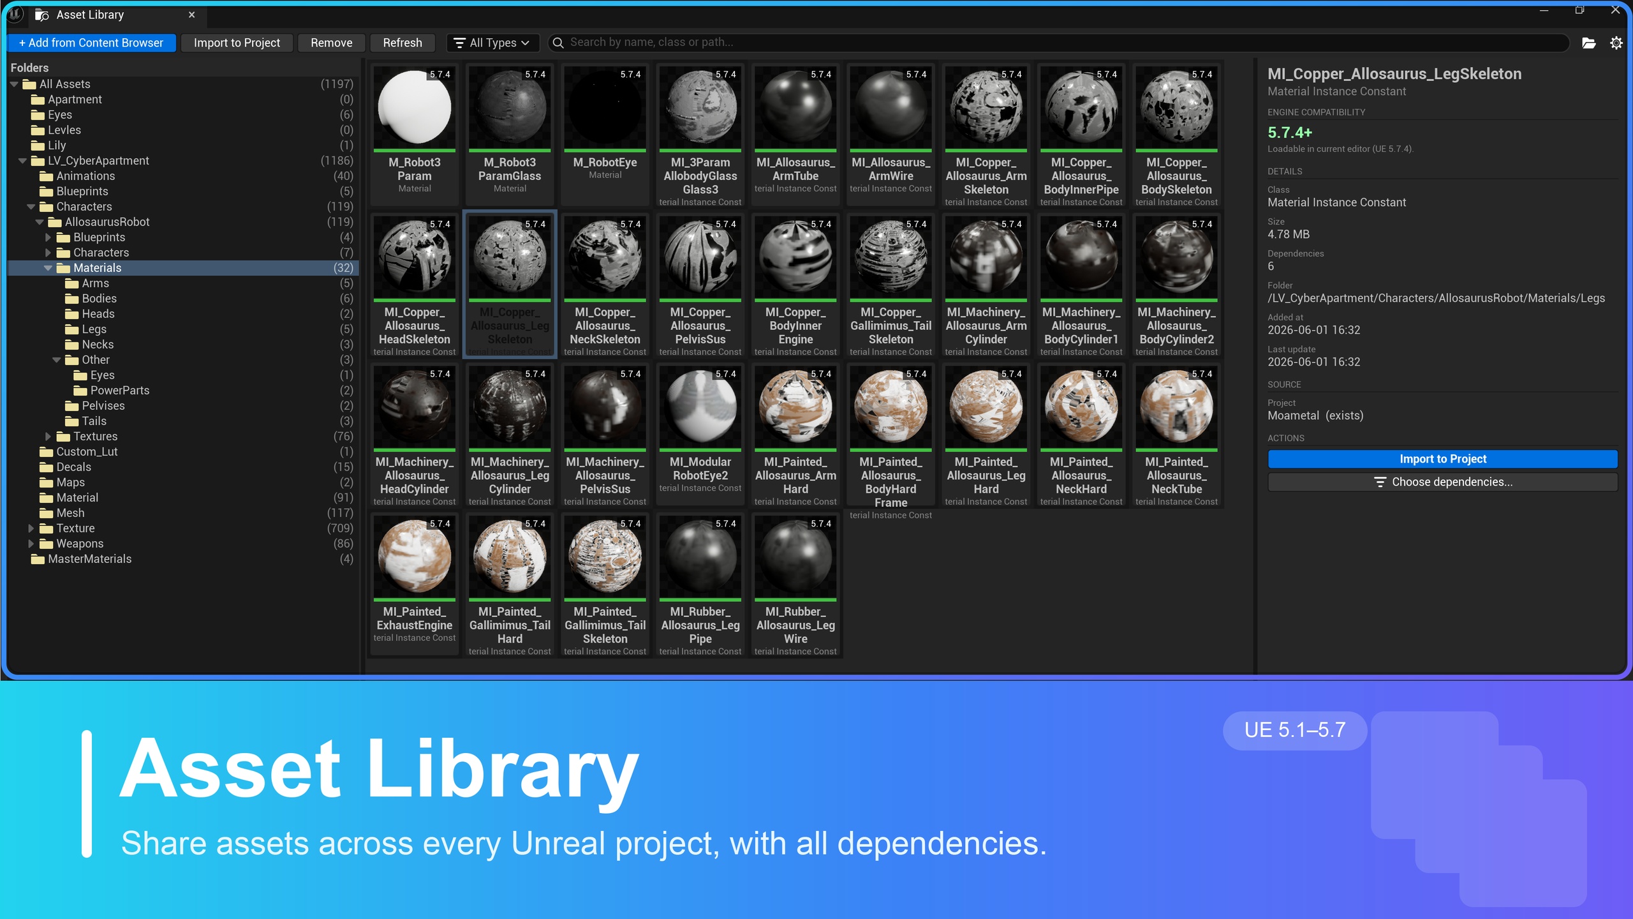The width and height of the screenshot is (1633, 919).
Task: Open the library folder icon in toolbar
Action: (1589, 43)
